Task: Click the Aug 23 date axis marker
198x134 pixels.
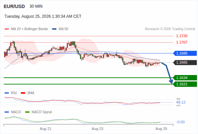Action: point(97,129)
